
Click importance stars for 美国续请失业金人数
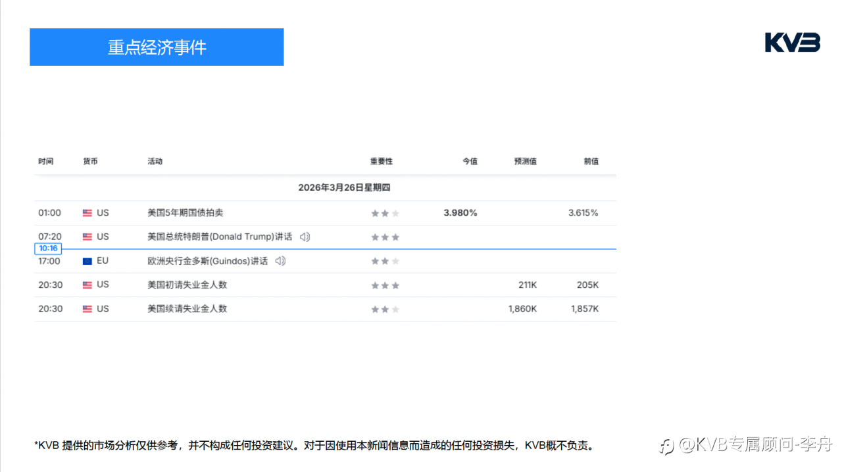[x=385, y=309]
